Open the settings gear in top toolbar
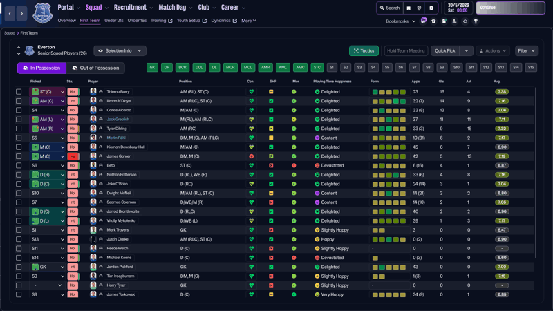553x311 pixels. pos(431,8)
